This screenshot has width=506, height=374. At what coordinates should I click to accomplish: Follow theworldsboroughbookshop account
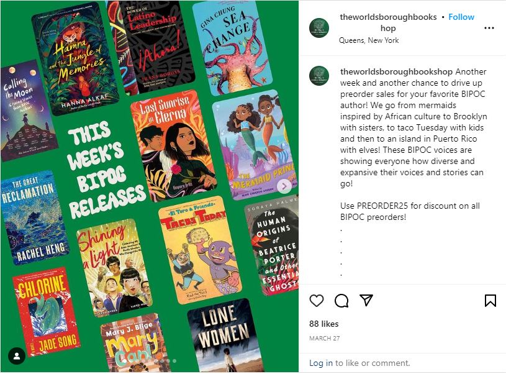click(x=461, y=17)
